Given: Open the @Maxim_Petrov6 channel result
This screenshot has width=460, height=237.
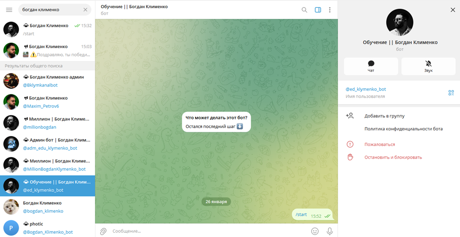Looking at the screenshot, I should click(x=48, y=102).
